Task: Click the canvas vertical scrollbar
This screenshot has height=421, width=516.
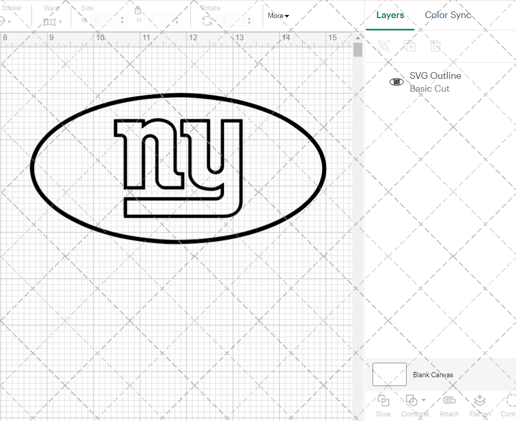Action: (x=358, y=50)
